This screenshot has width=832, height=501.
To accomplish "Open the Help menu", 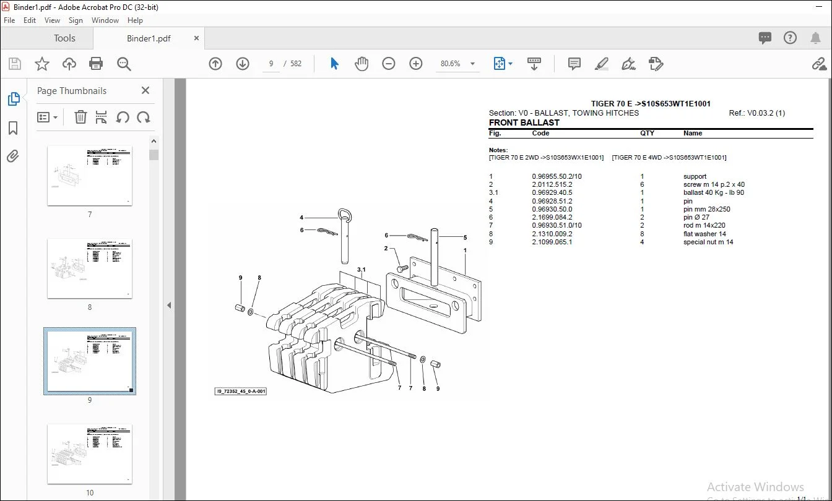I will coord(135,20).
